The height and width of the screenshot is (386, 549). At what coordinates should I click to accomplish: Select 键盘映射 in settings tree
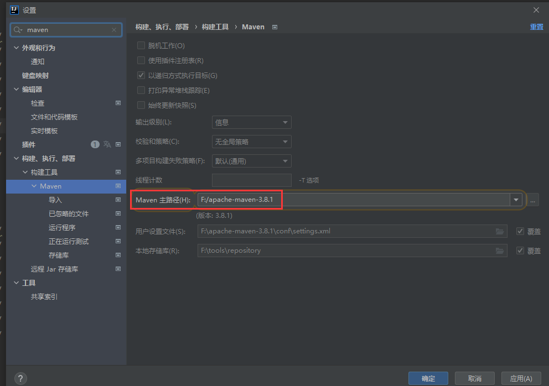pyautogui.click(x=35, y=76)
